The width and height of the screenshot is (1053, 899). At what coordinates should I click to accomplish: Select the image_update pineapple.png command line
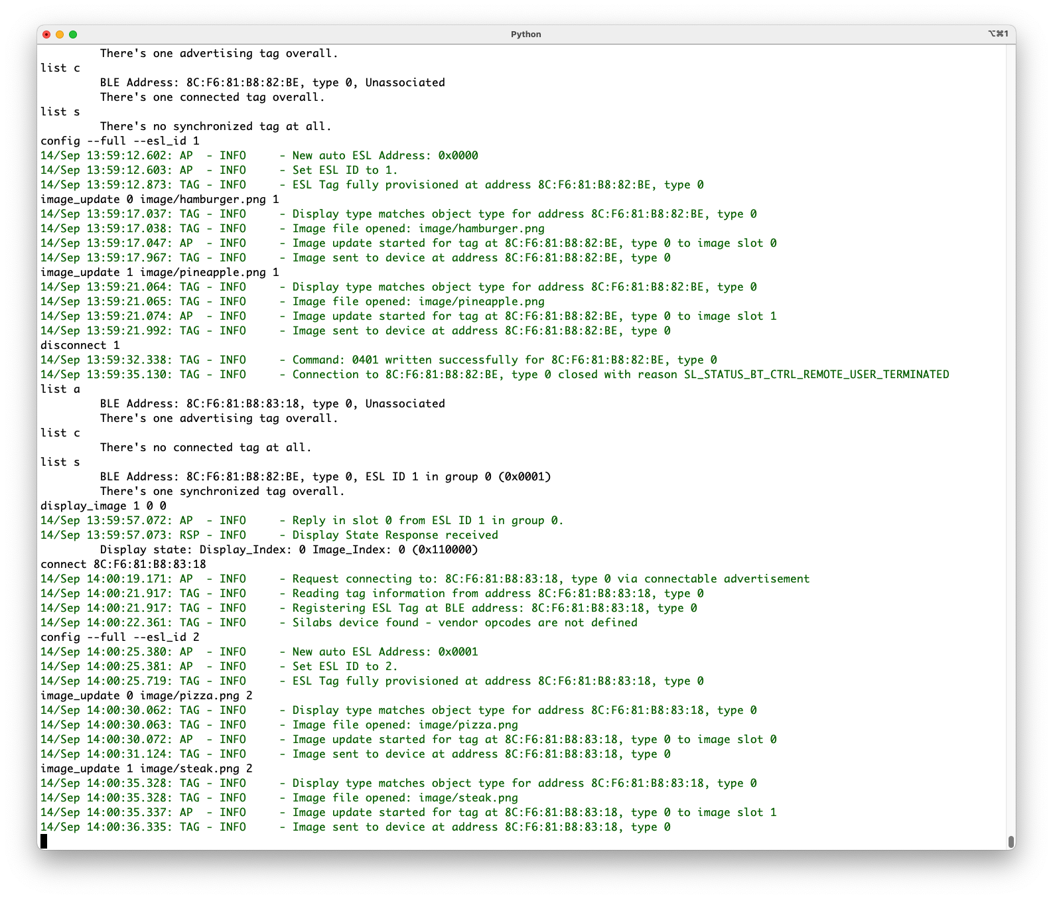pyautogui.click(x=159, y=272)
